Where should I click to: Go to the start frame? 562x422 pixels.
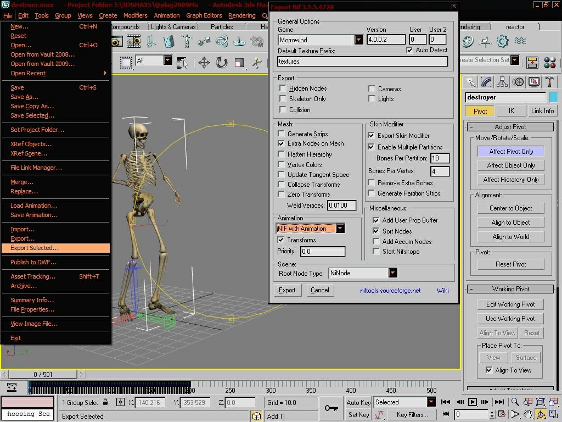coord(446,402)
